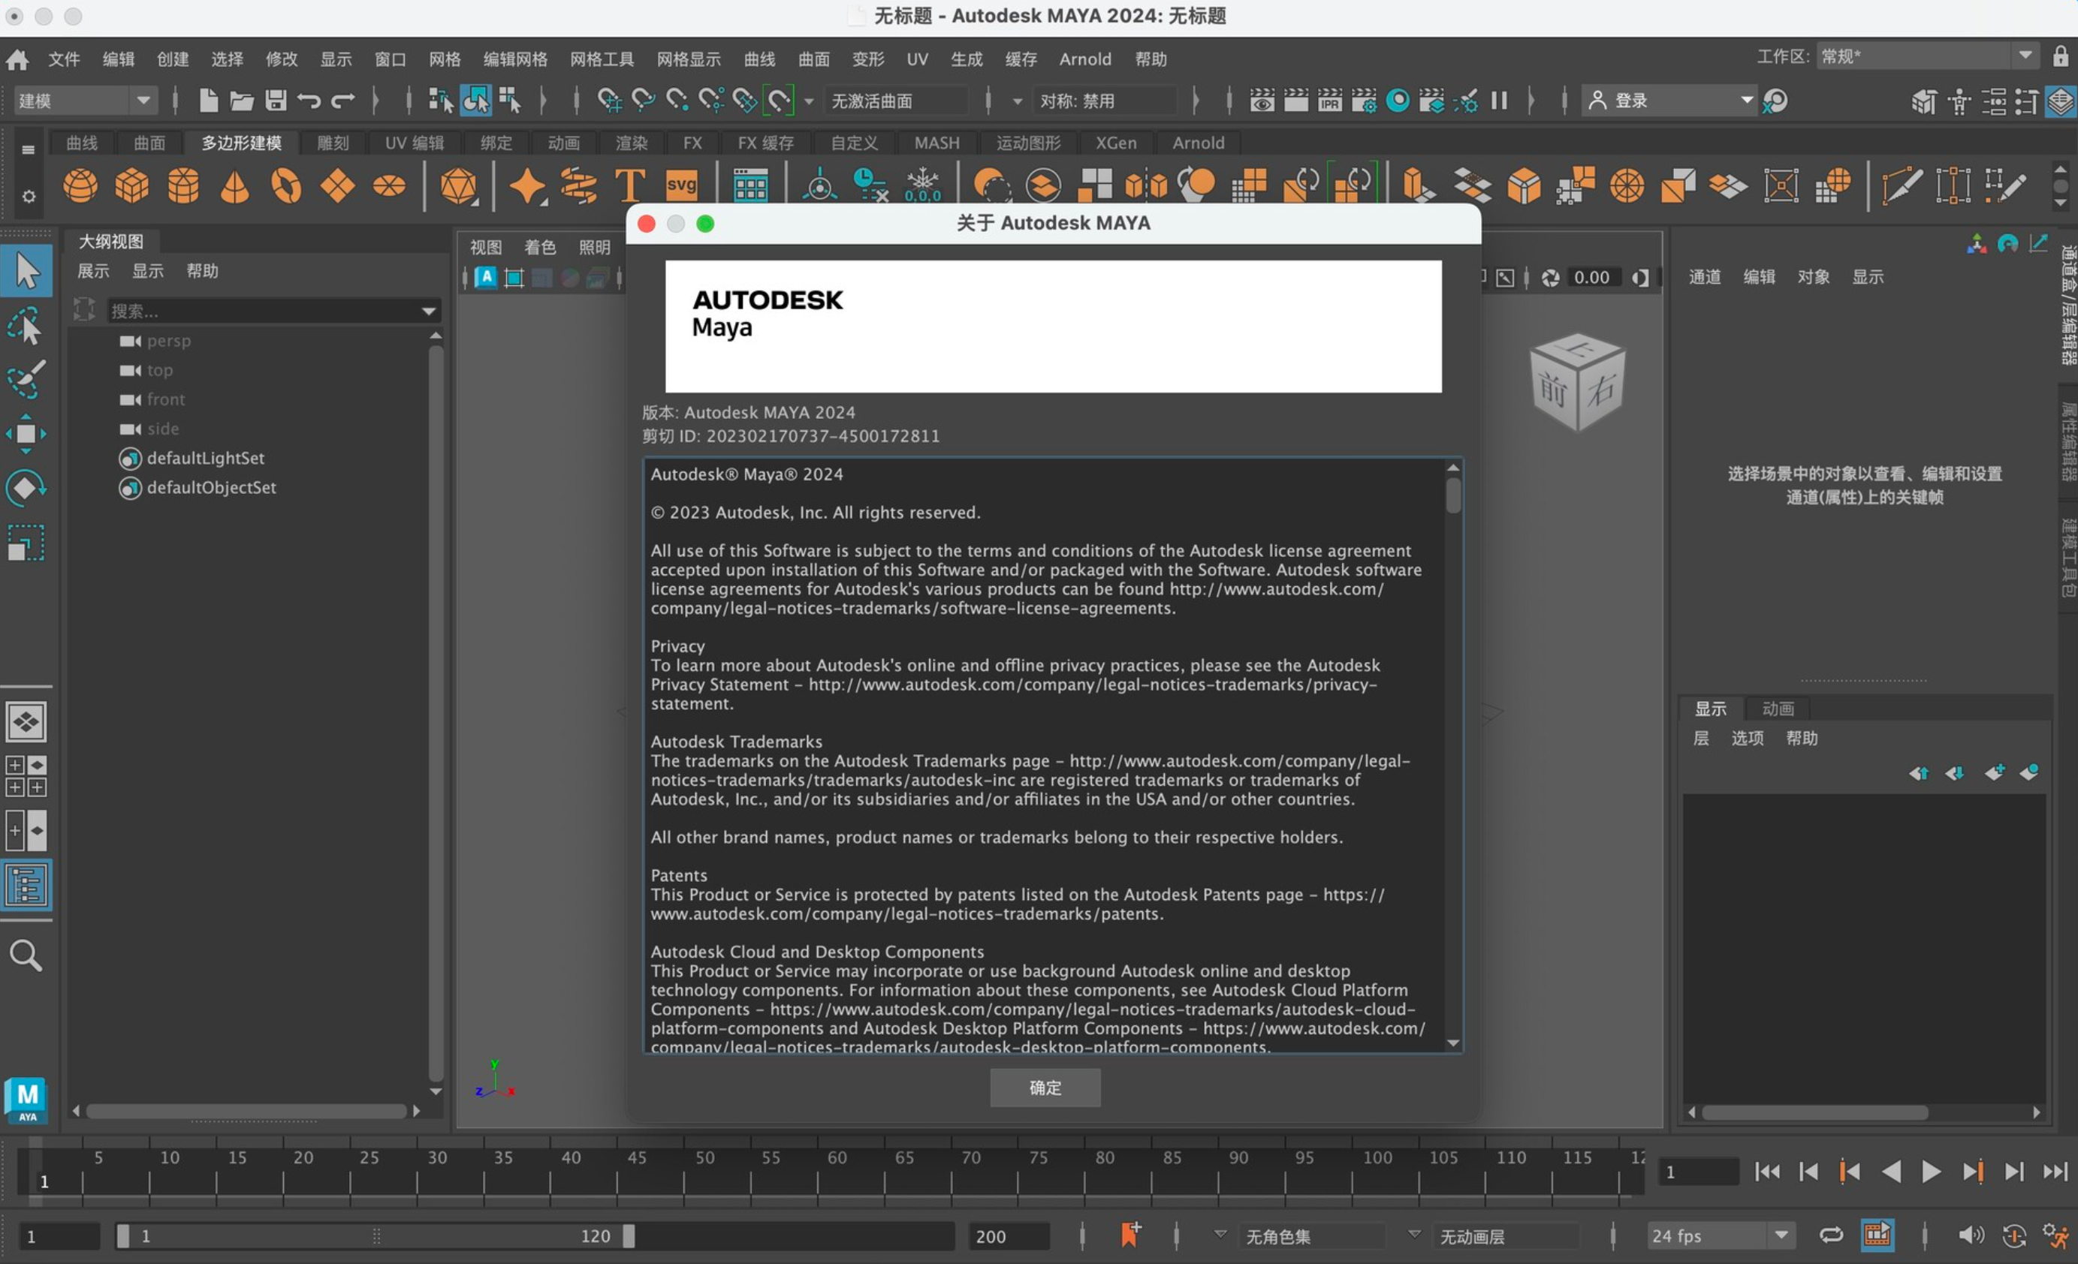Screen dimensions: 2078x1264
Task: Create a polygon torus from the shelf
Action: pos(286,185)
